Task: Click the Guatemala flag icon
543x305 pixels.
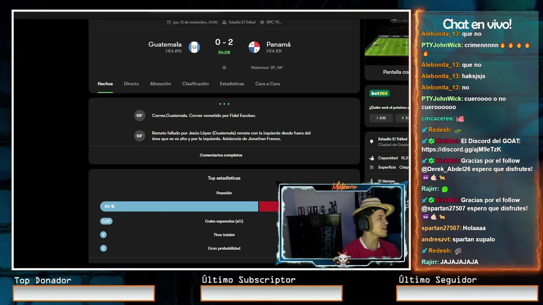Action: (x=194, y=47)
